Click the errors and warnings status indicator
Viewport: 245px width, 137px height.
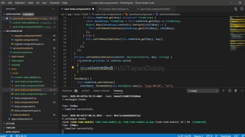coord(21,136)
